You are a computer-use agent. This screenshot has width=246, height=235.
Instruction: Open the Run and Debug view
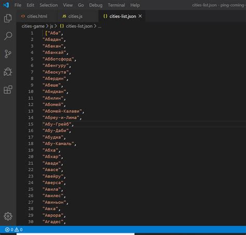8,72
